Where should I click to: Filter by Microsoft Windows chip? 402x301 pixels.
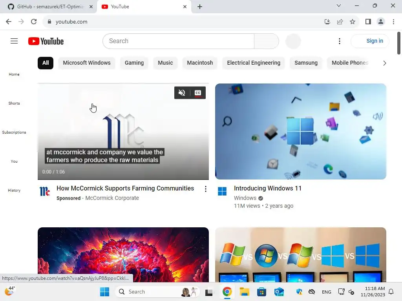coord(87,63)
